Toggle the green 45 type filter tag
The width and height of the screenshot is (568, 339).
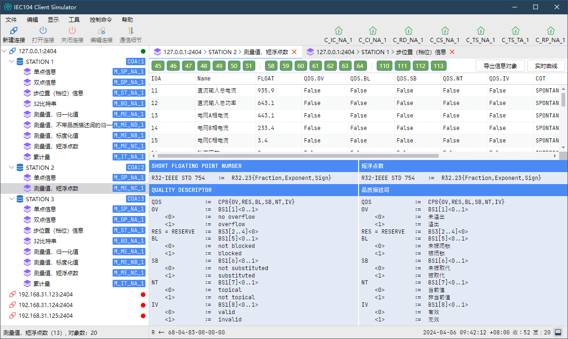tap(158, 66)
